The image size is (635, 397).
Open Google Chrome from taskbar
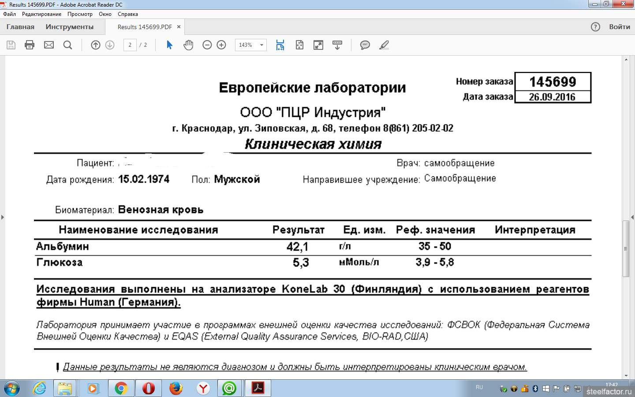coord(121,389)
